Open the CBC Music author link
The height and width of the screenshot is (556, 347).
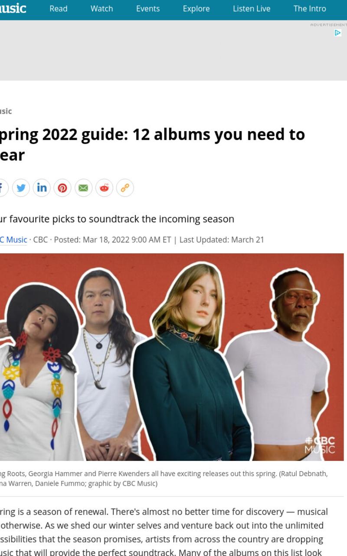(13, 240)
